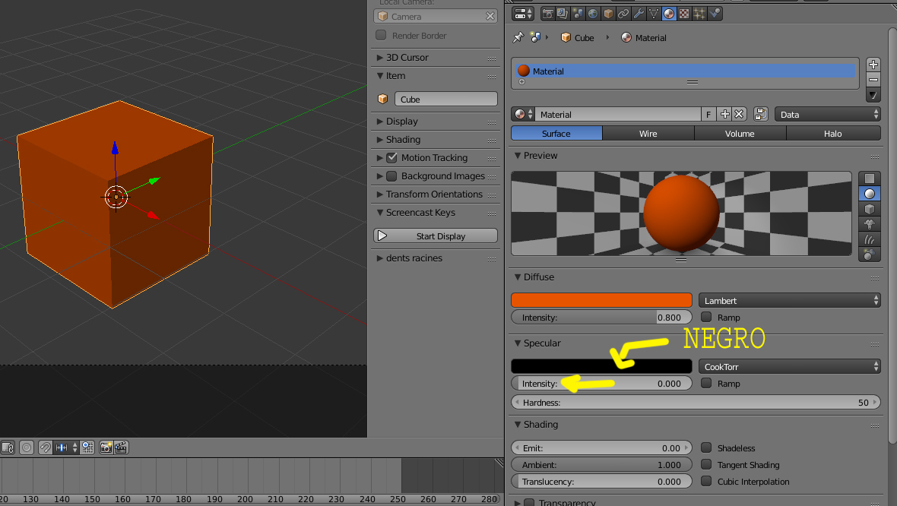Screen dimensions: 897x506
Task: Select the monkey preview shape
Action: tap(869, 224)
